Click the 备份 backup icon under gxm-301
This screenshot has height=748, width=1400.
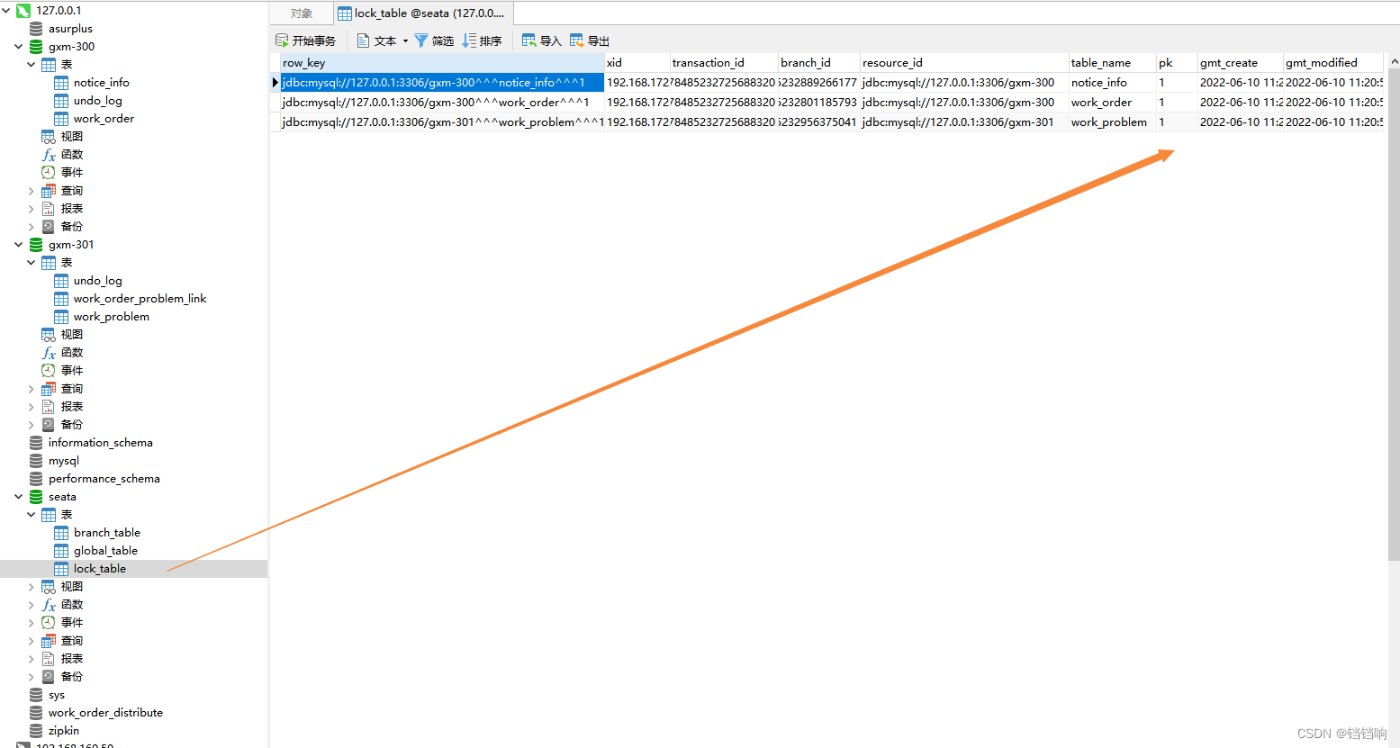tap(49, 425)
